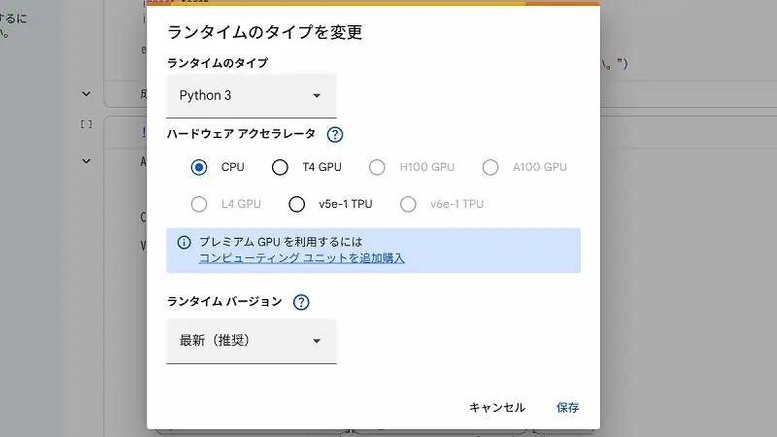Collapse the section using the chevron above the cell bracket
Screen dimensions: 777x437
[86, 94]
